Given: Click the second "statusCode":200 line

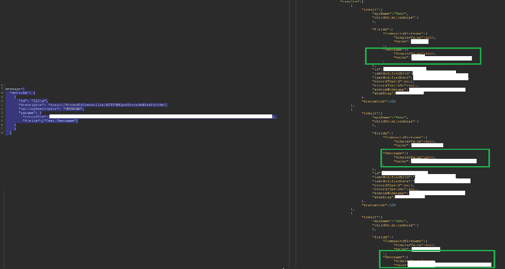Looking at the screenshot, I should 378,205.
